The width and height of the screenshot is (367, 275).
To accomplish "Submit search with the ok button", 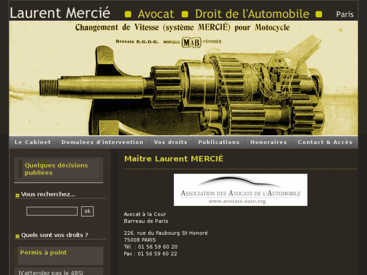I will (87, 211).
